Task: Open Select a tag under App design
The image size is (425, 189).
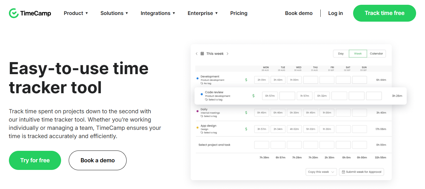Action: (209, 133)
